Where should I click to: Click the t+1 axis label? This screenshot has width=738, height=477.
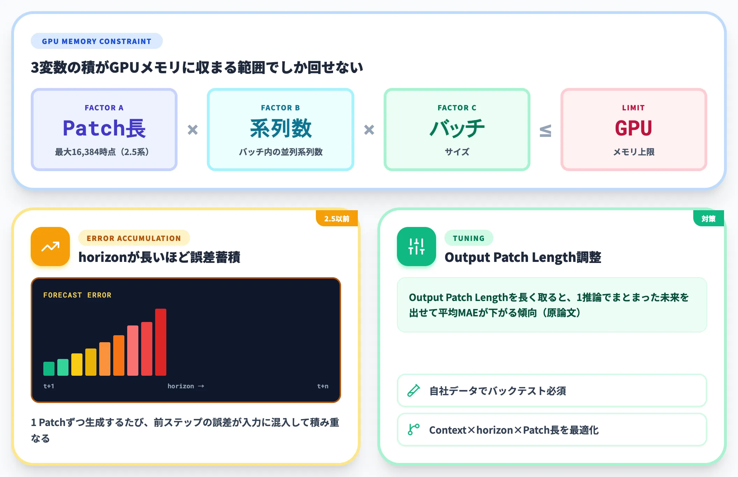[x=49, y=386]
